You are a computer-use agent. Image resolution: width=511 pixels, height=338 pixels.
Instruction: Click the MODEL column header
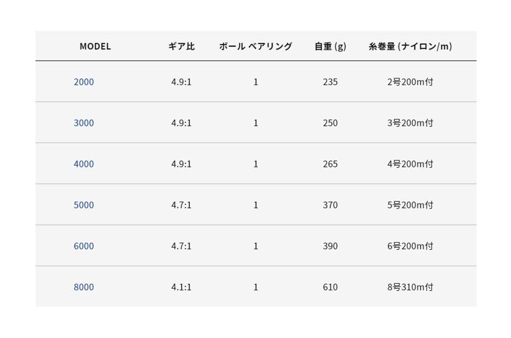[x=95, y=46]
